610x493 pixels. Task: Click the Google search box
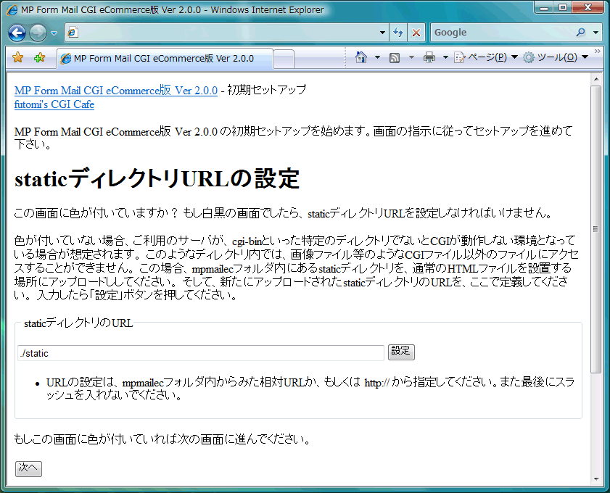[x=502, y=33]
